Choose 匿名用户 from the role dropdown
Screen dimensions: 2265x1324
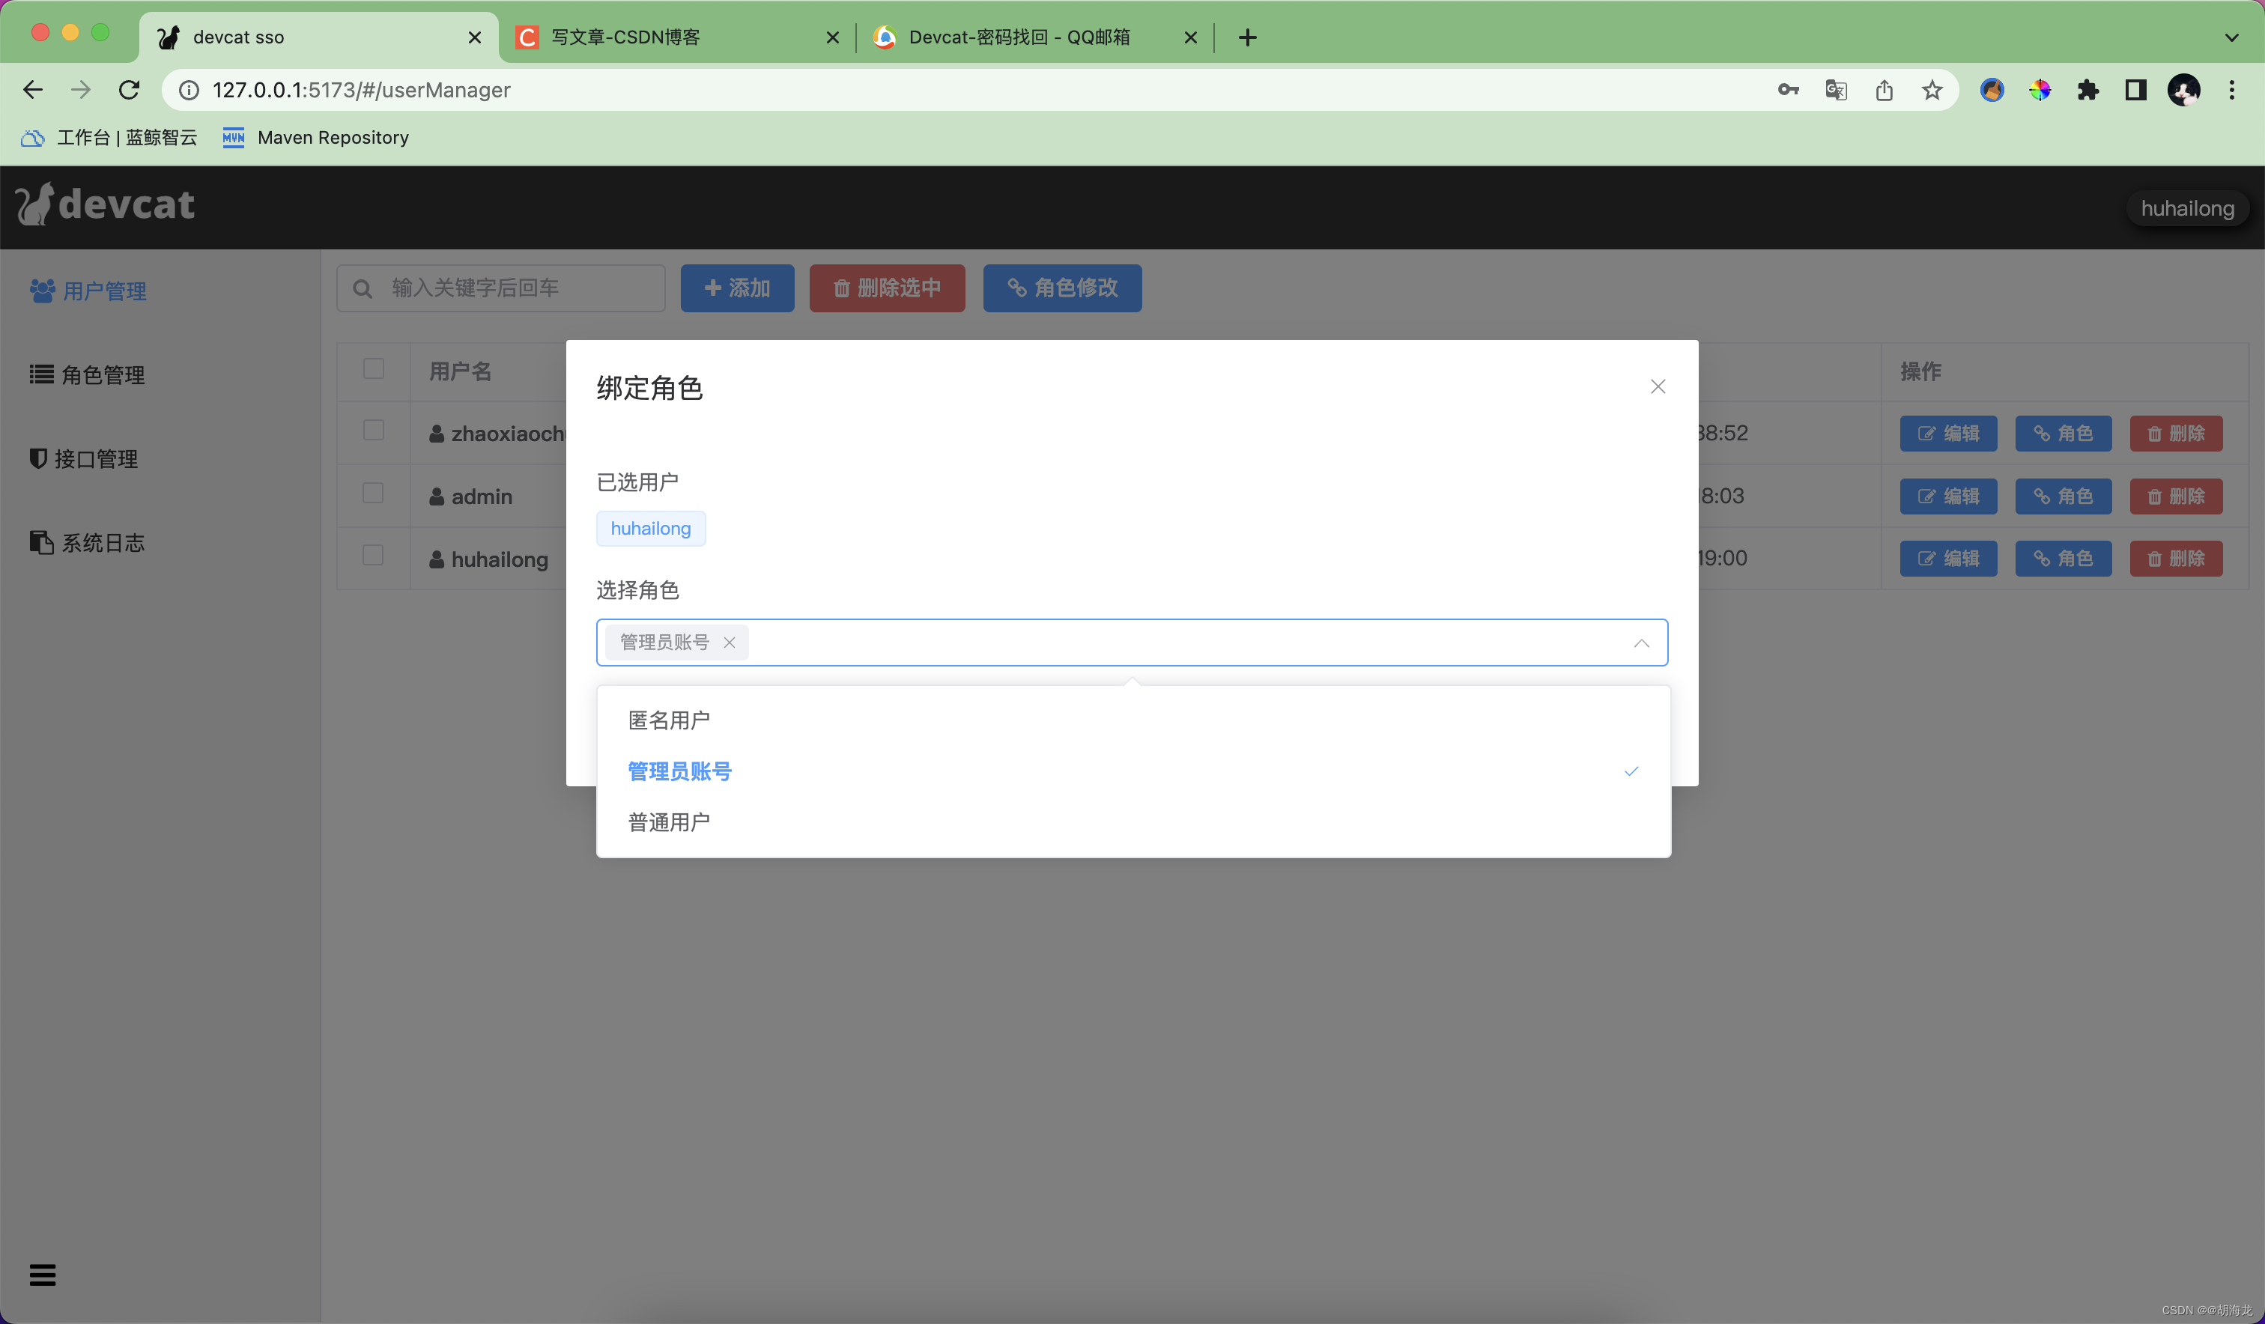[669, 720]
